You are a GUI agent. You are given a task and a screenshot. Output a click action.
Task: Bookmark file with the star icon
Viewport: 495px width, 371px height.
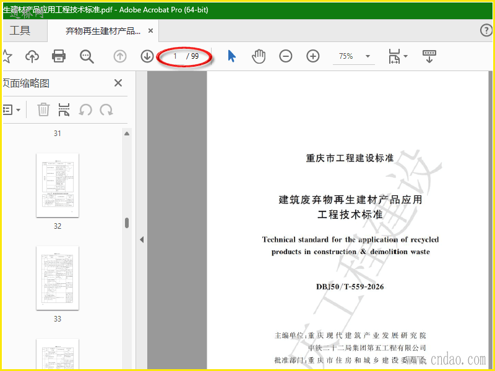[7, 56]
